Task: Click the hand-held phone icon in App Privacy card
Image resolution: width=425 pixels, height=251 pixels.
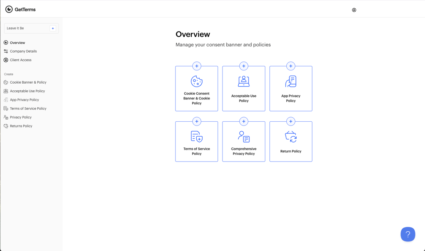Action: 291,81
